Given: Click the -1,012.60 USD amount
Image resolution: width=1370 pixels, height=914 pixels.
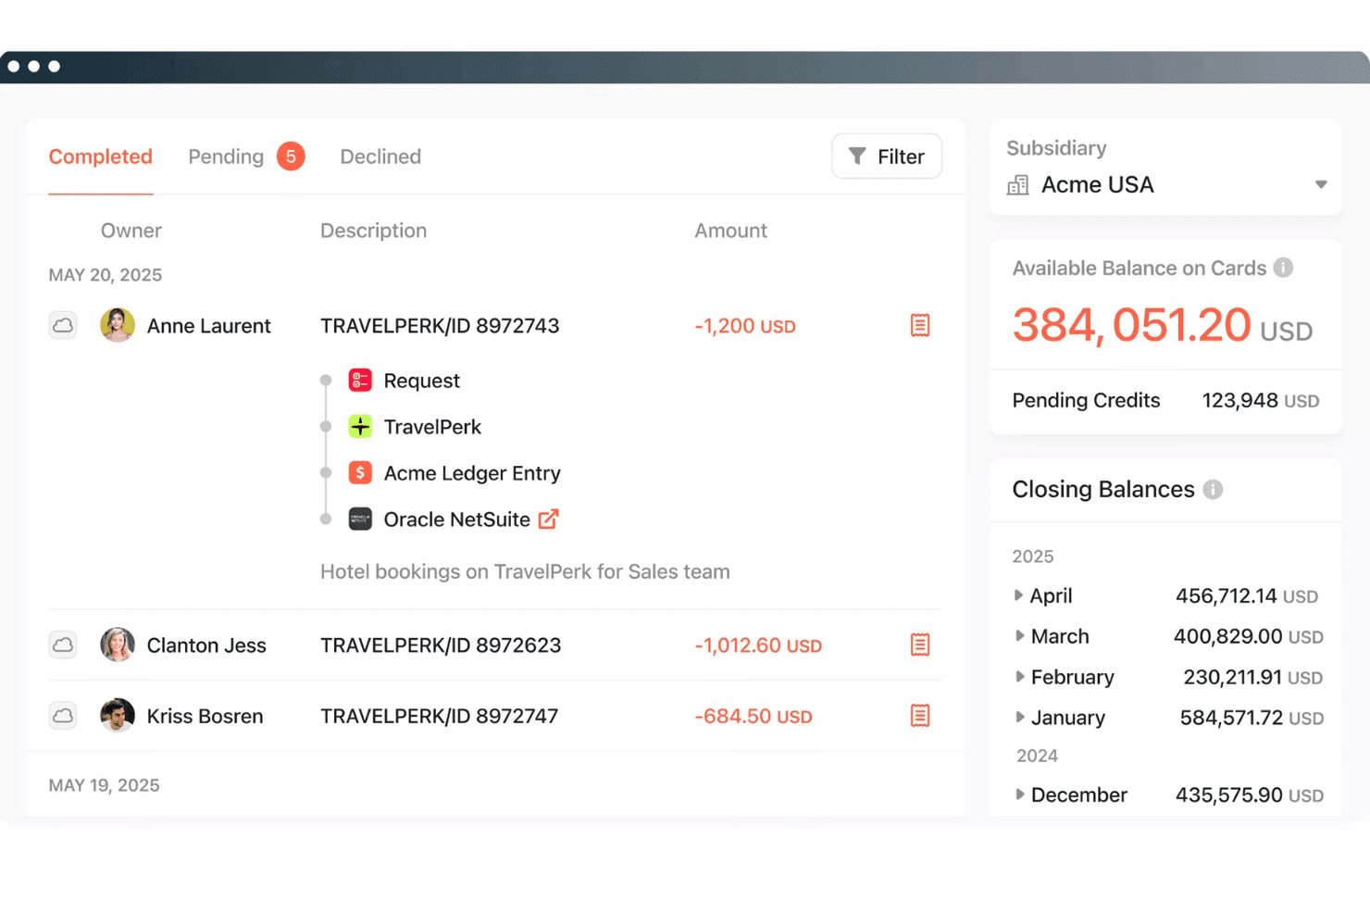Looking at the screenshot, I should click(x=758, y=645).
